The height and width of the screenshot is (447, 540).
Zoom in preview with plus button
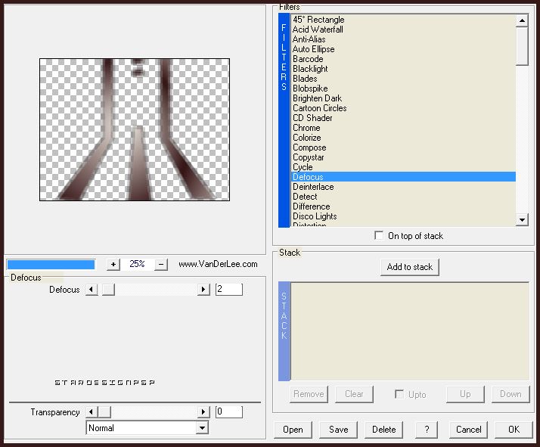coord(113,265)
